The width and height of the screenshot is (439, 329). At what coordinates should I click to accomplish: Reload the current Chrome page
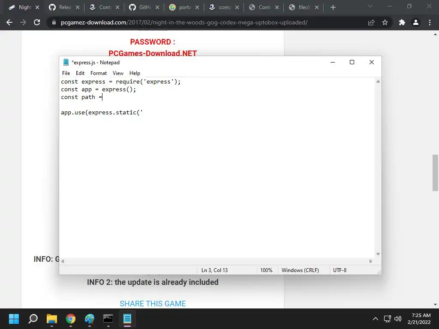coord(37,22)
